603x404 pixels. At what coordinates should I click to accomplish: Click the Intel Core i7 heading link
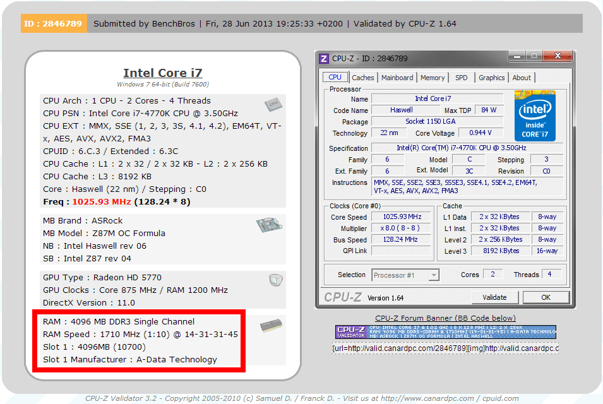pos(163,73)
